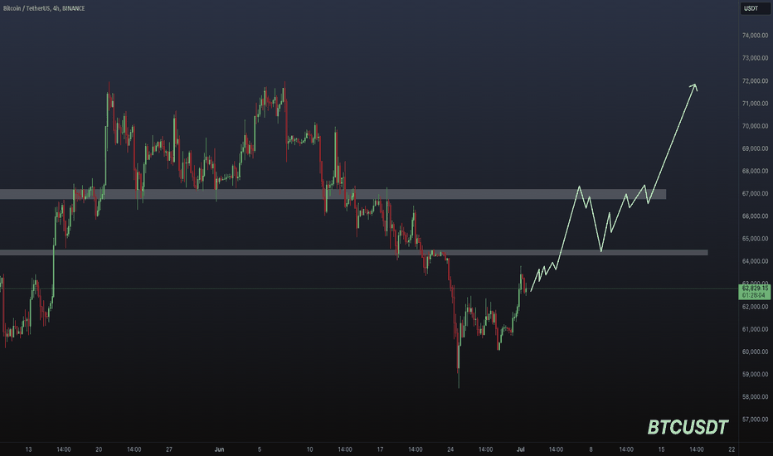Click the Jul month label on time axis
773x456 pixels.
point(521,449)
